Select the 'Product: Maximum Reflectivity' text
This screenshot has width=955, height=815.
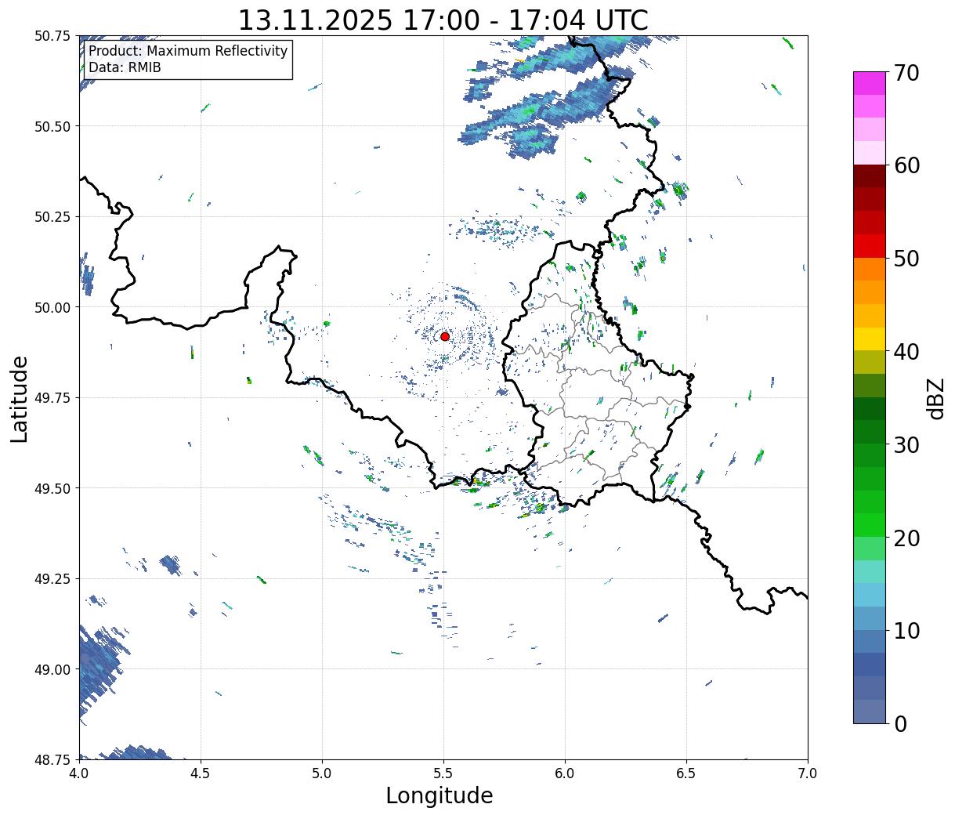click(188, 52)
